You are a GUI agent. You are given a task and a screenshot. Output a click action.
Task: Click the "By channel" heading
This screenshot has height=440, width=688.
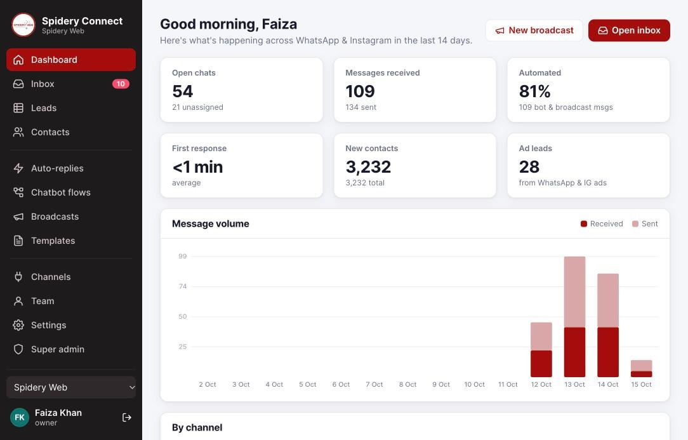click(197, 427)
